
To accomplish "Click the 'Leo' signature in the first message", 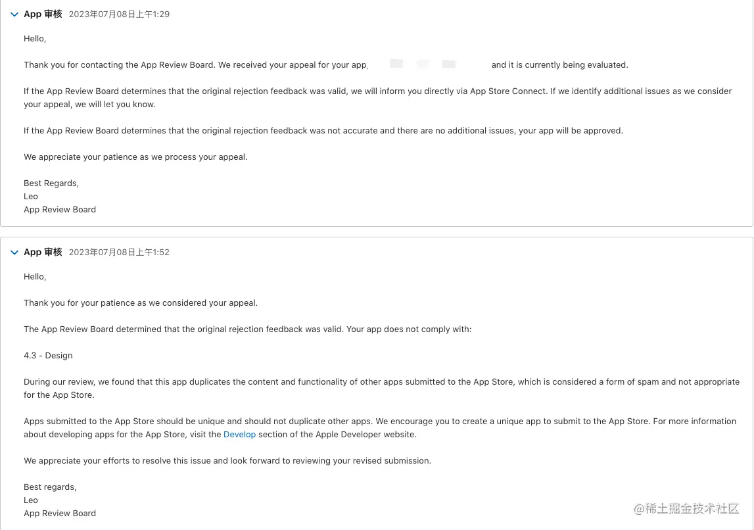I will pyautogui.click(x=31, y=197).
